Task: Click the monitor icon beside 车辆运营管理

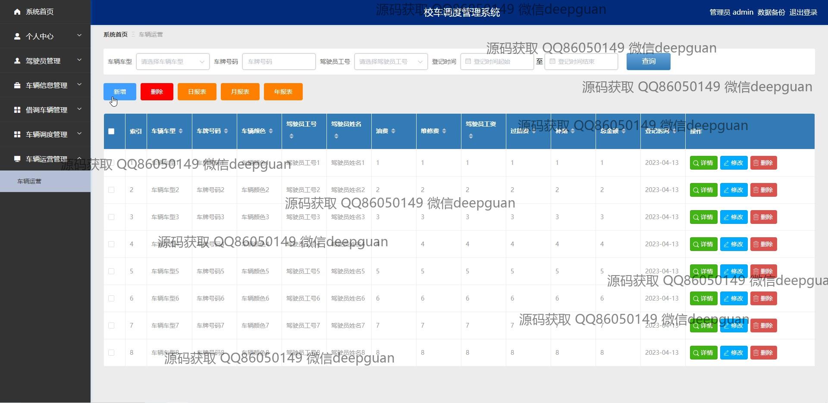Action: coord(17,158)
